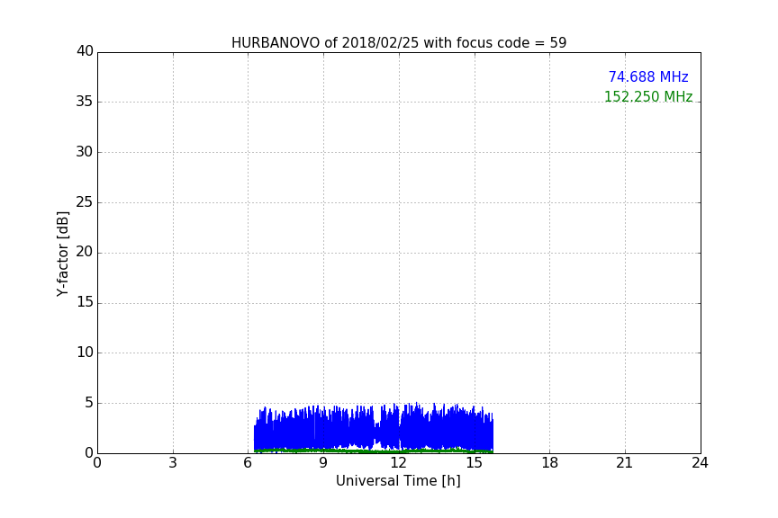Click the y-axis tick label 5
Viewport: 778px width, 518px height.
click(x=89, y=402)
